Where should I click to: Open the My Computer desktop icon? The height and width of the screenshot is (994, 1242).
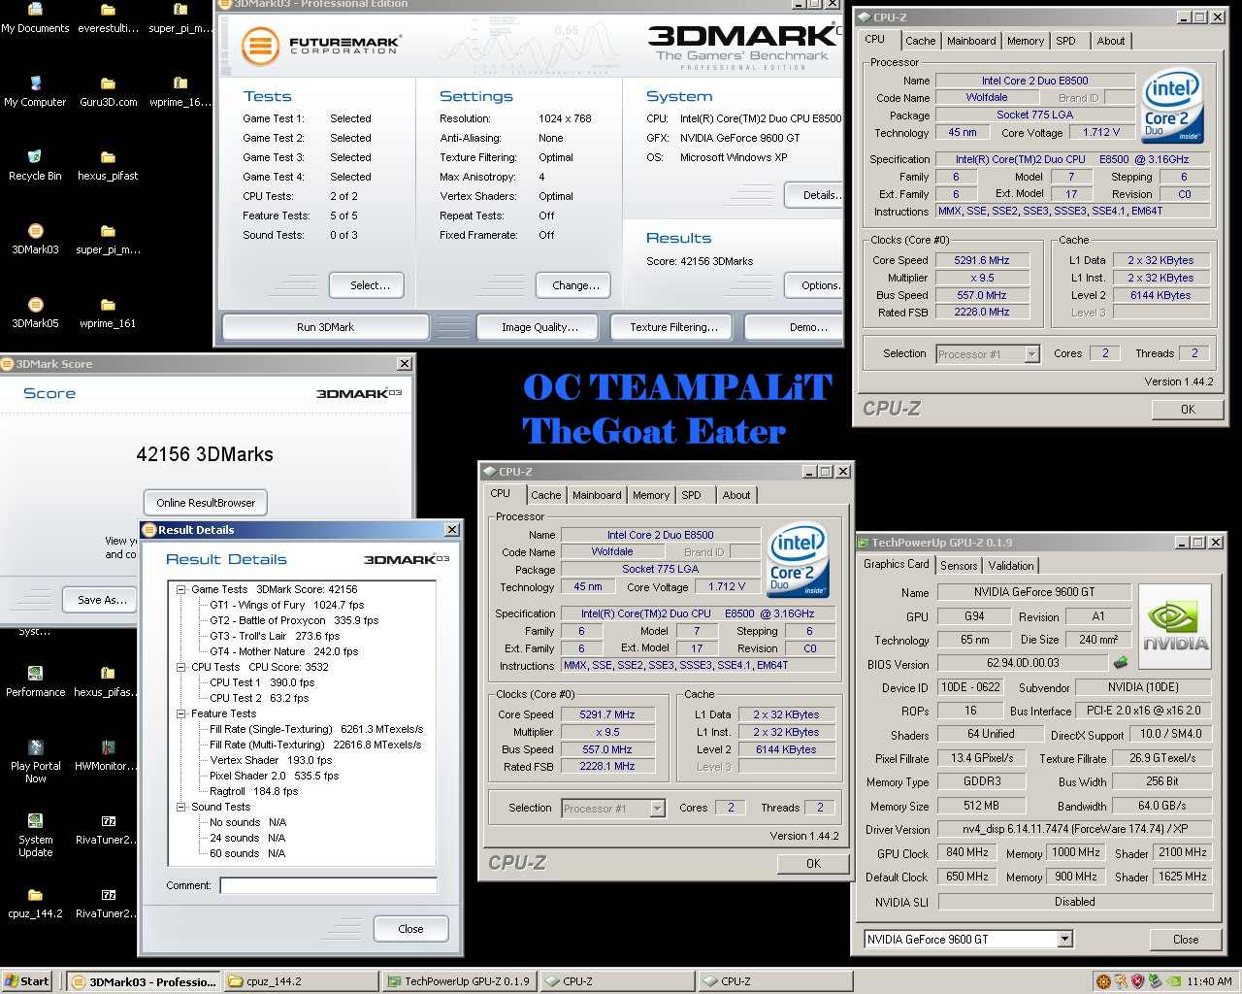point(35,91)
